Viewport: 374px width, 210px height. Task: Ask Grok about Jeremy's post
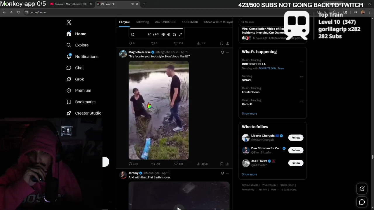point(222,173)
